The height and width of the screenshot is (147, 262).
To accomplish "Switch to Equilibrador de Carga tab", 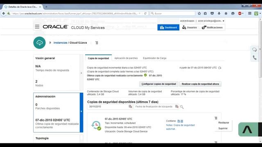I will point(155,58).
